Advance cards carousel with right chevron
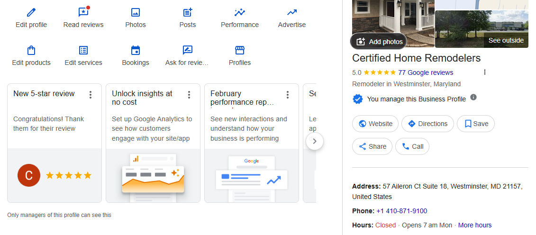Viewport: 536px width, 235px height. tap(315, 141)
